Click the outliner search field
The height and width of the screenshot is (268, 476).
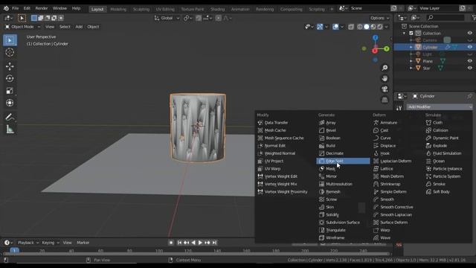point(445,18)
